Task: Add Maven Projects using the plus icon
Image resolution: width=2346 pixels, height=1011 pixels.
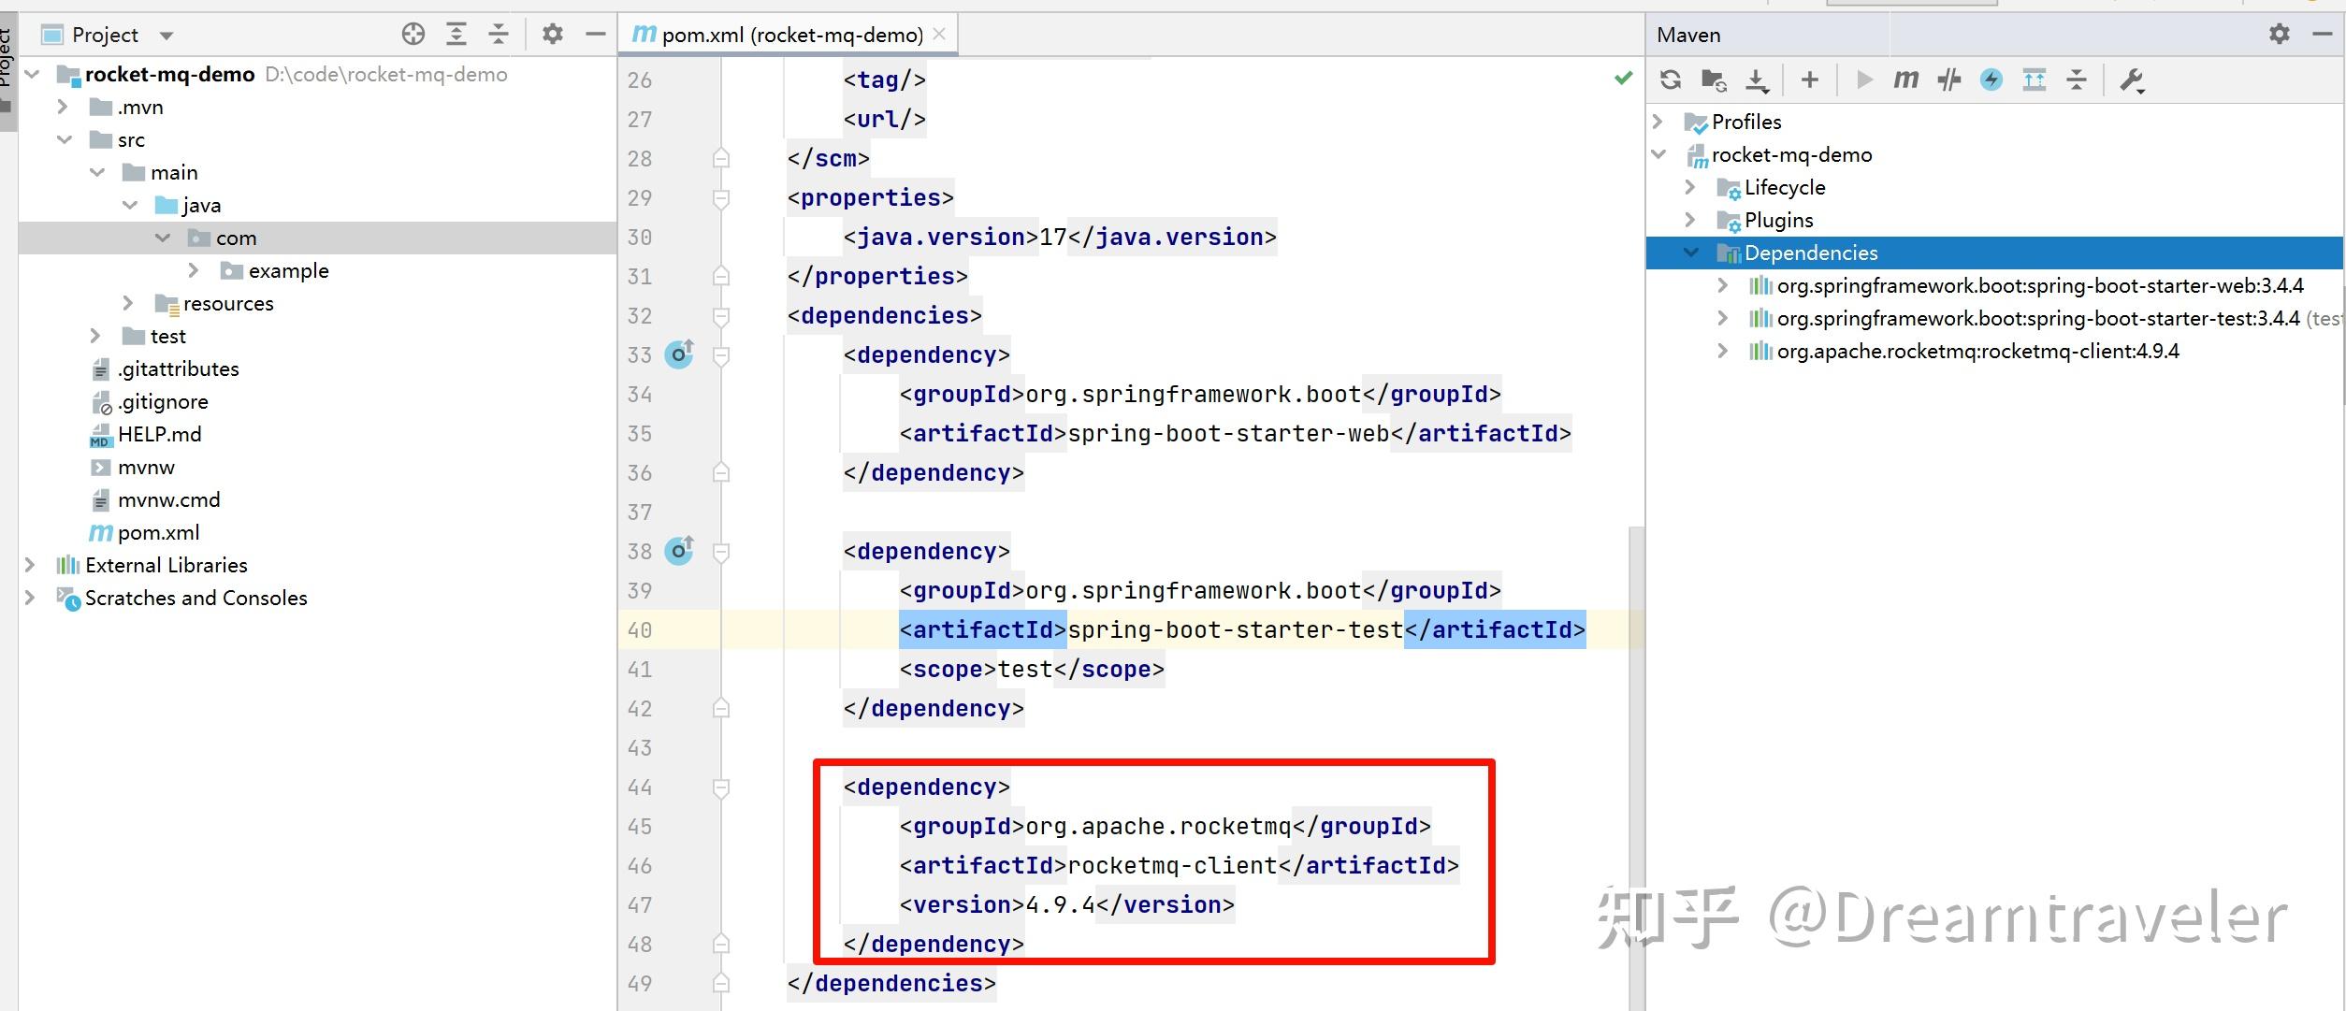Action: pos(1809,79)
